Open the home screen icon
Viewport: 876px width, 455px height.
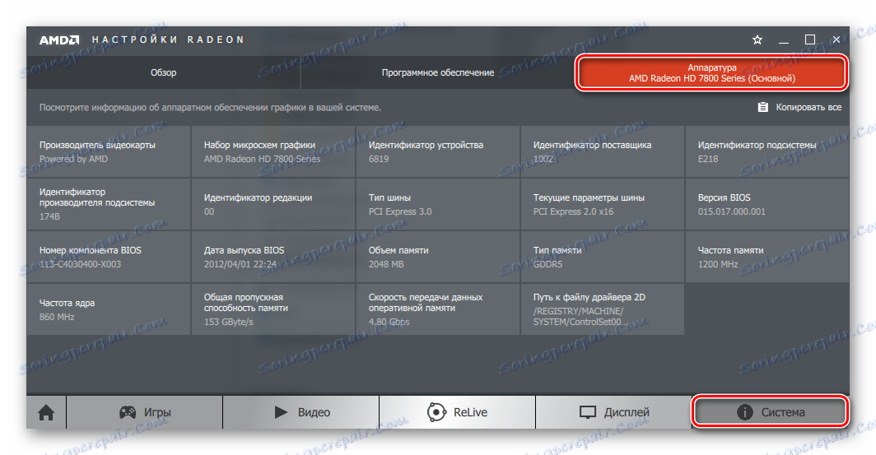click(x=46, y=412)
